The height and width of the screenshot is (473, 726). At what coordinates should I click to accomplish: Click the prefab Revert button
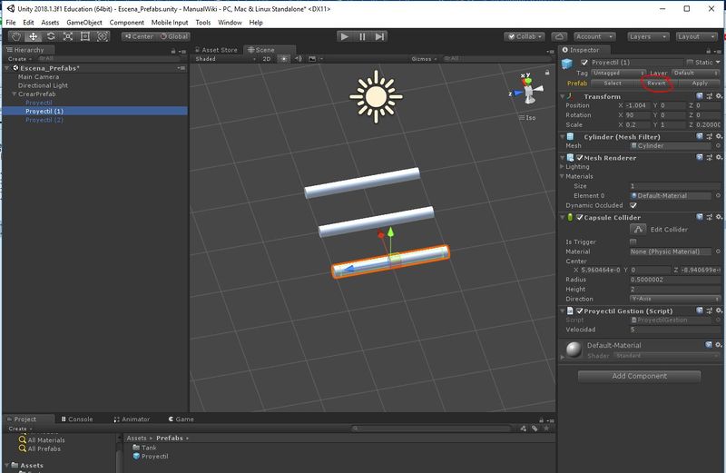pyautogui.click(x=656, y=84)
